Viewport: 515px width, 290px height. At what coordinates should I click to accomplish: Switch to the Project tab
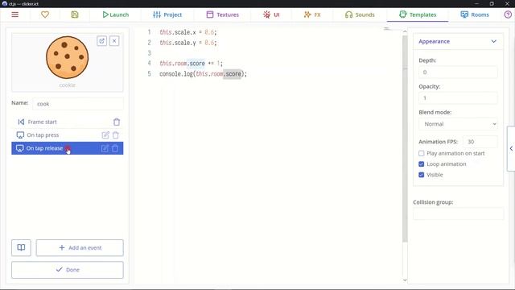pos(167,14)
